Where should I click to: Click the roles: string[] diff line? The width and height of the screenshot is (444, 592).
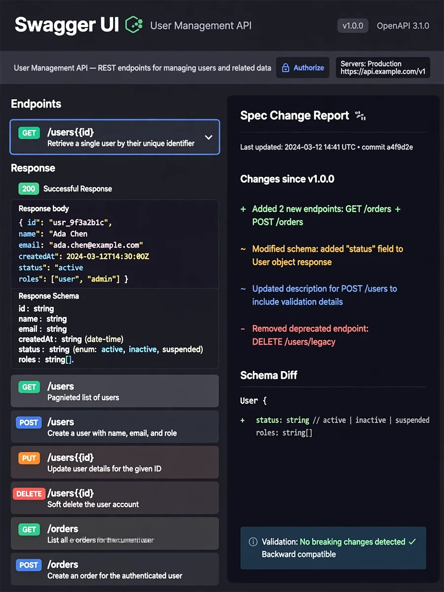(284, 433)
